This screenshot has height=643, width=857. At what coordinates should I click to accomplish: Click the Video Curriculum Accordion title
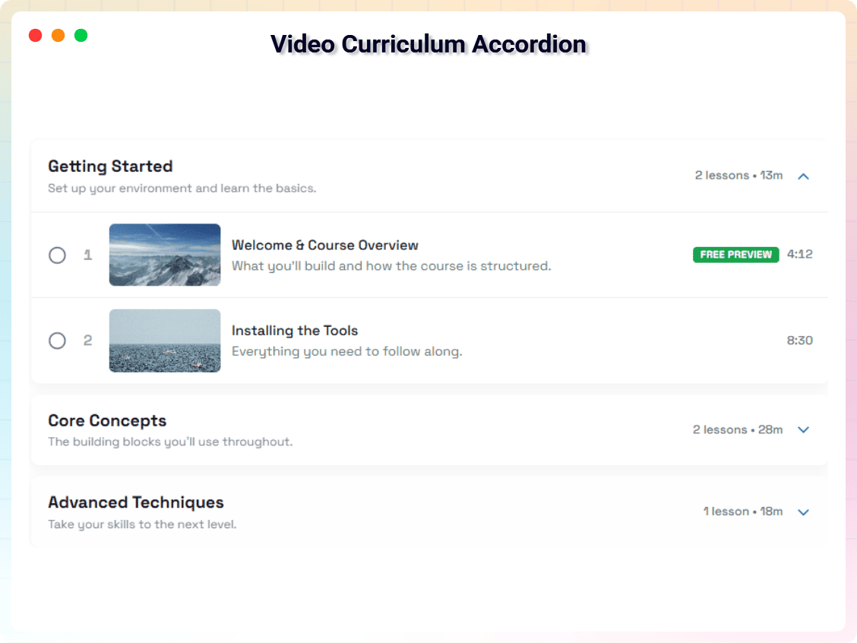(428, 44)
